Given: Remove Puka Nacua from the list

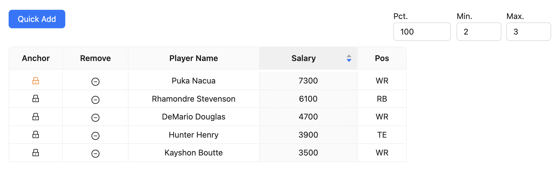Looking at the screenshot, I should tap(95, 82).
